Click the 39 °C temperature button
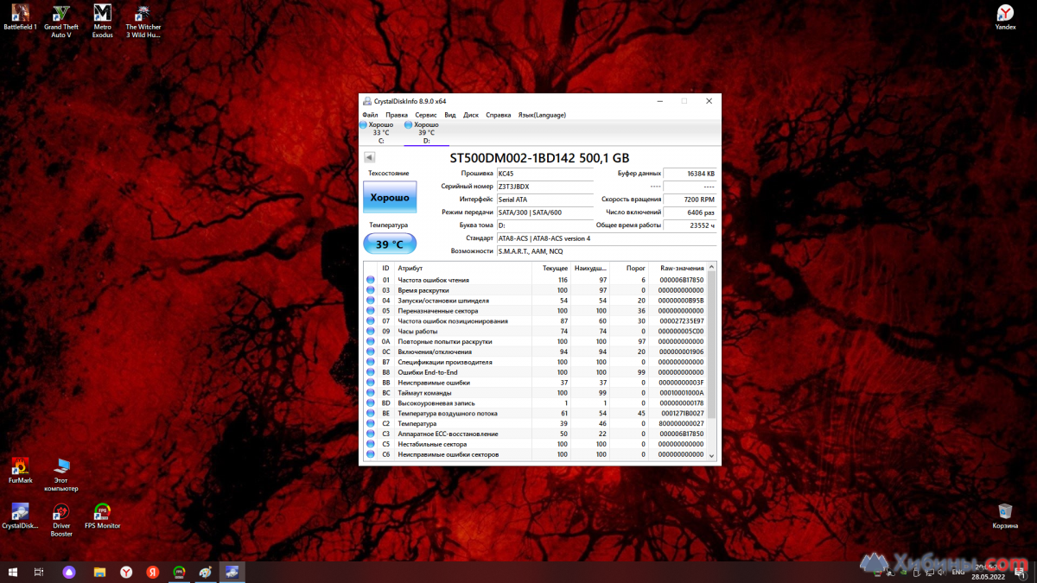1037x583 pixels. coord(390,244)
